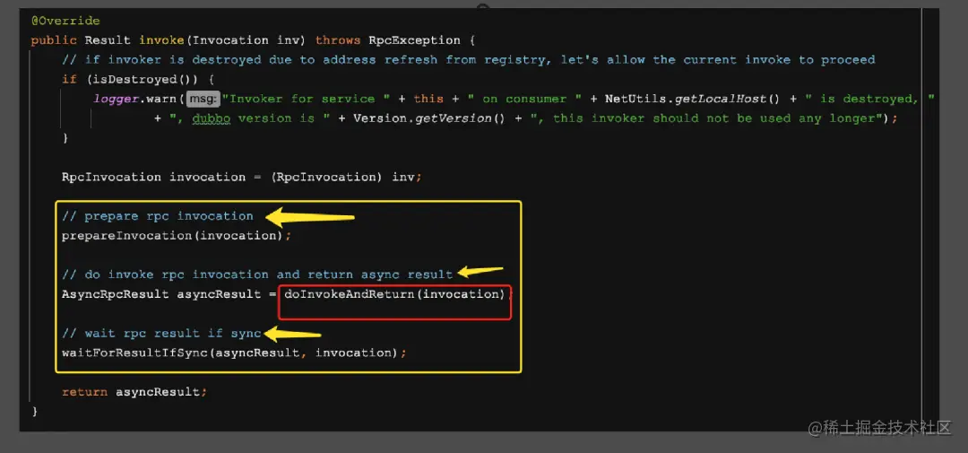The image size is (968, 453).
Task: Click the comment about invoker destroyed by registry refresh
Action: (468, 60)
